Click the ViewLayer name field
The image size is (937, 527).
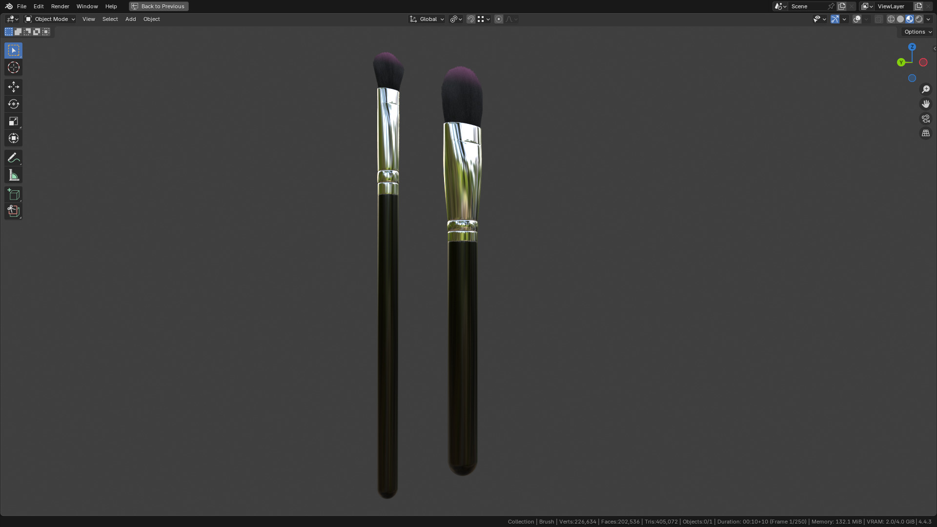(894, 6)
